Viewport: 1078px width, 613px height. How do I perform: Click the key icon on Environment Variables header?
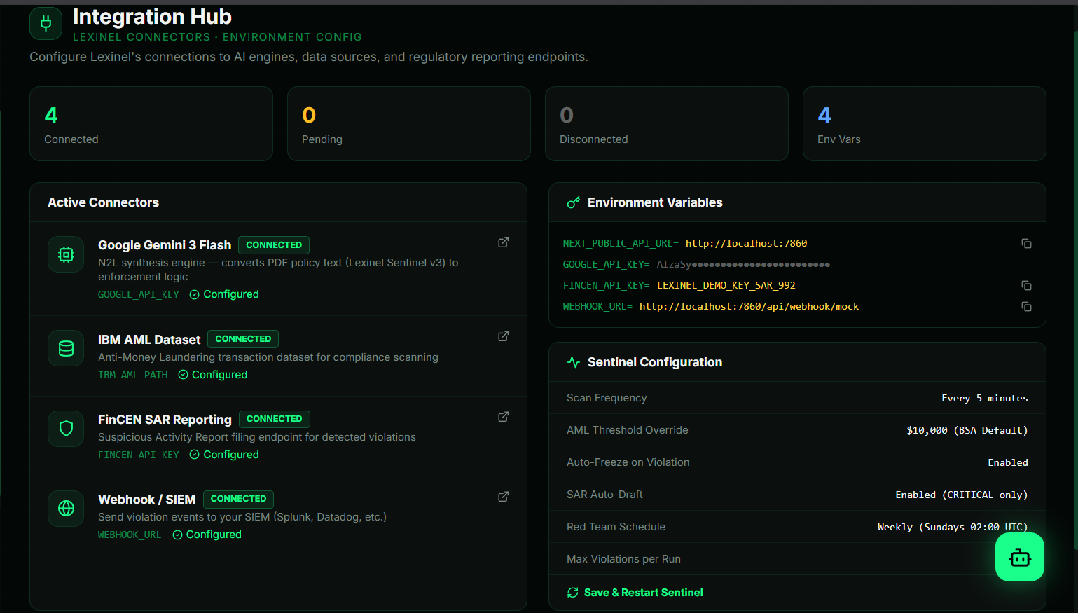pos(573,202)
